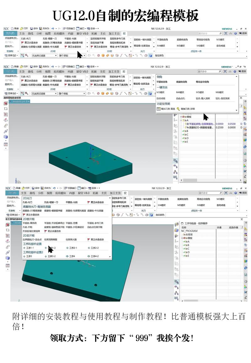Image resolution: width=251 pixels, height=363 pixels.
Task: Run 工序2-1 macro in bottom window gallery
Action: (72, 248)
